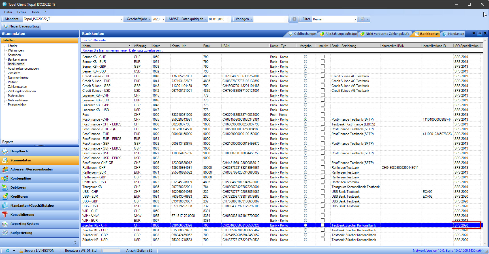Expand the Filter Keiner combo box
This screenshot has height=254, width=489.
(355, 19)
